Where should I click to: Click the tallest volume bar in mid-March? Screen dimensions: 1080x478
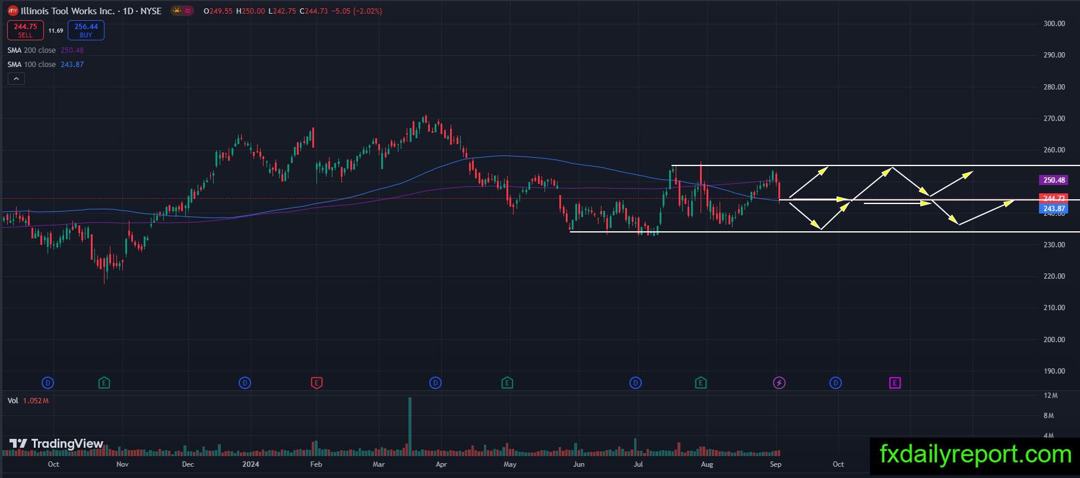click(410, 426)
